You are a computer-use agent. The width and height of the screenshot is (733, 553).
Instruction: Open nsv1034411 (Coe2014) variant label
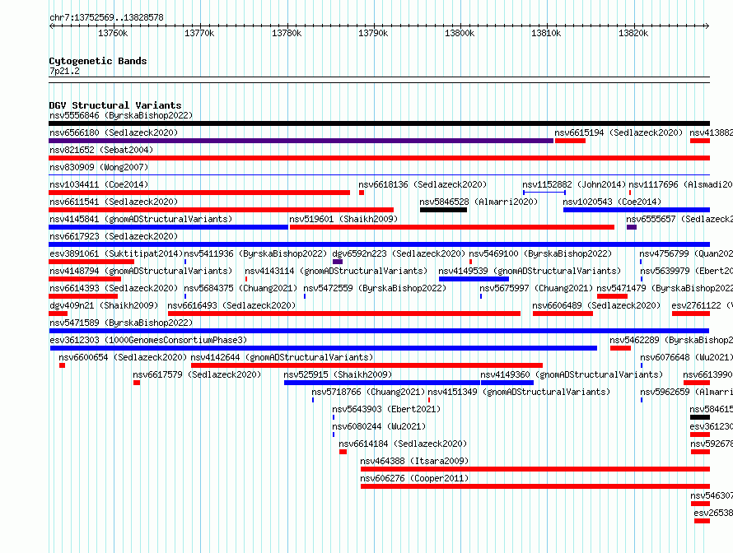99,184
